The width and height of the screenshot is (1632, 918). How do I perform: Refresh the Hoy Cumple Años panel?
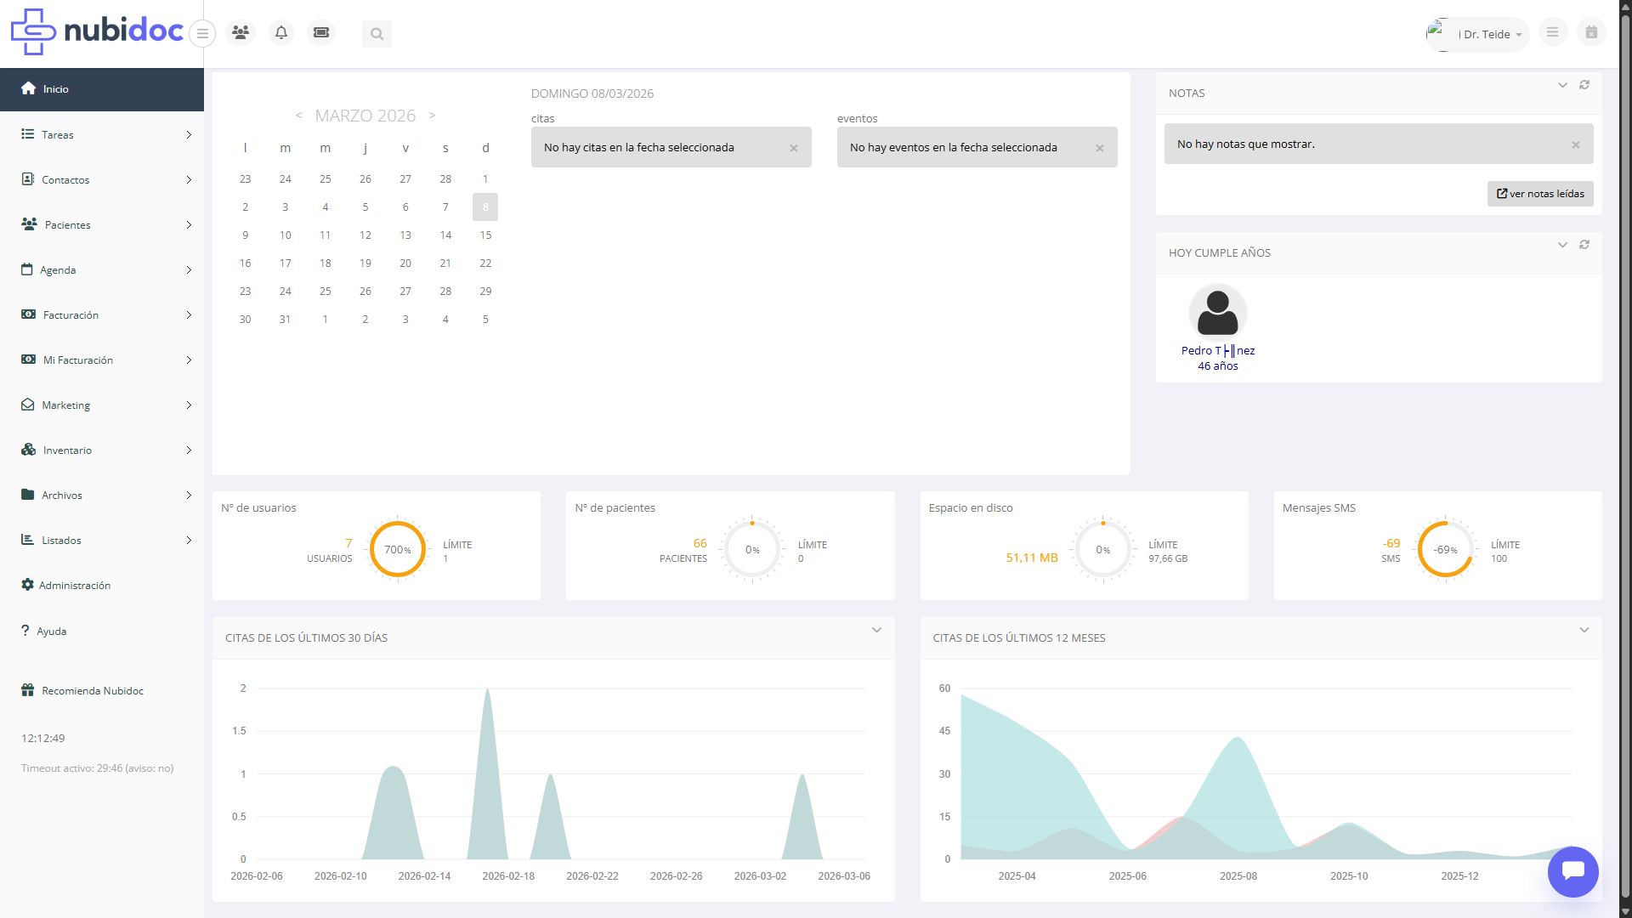click(x=1584, y=245)
